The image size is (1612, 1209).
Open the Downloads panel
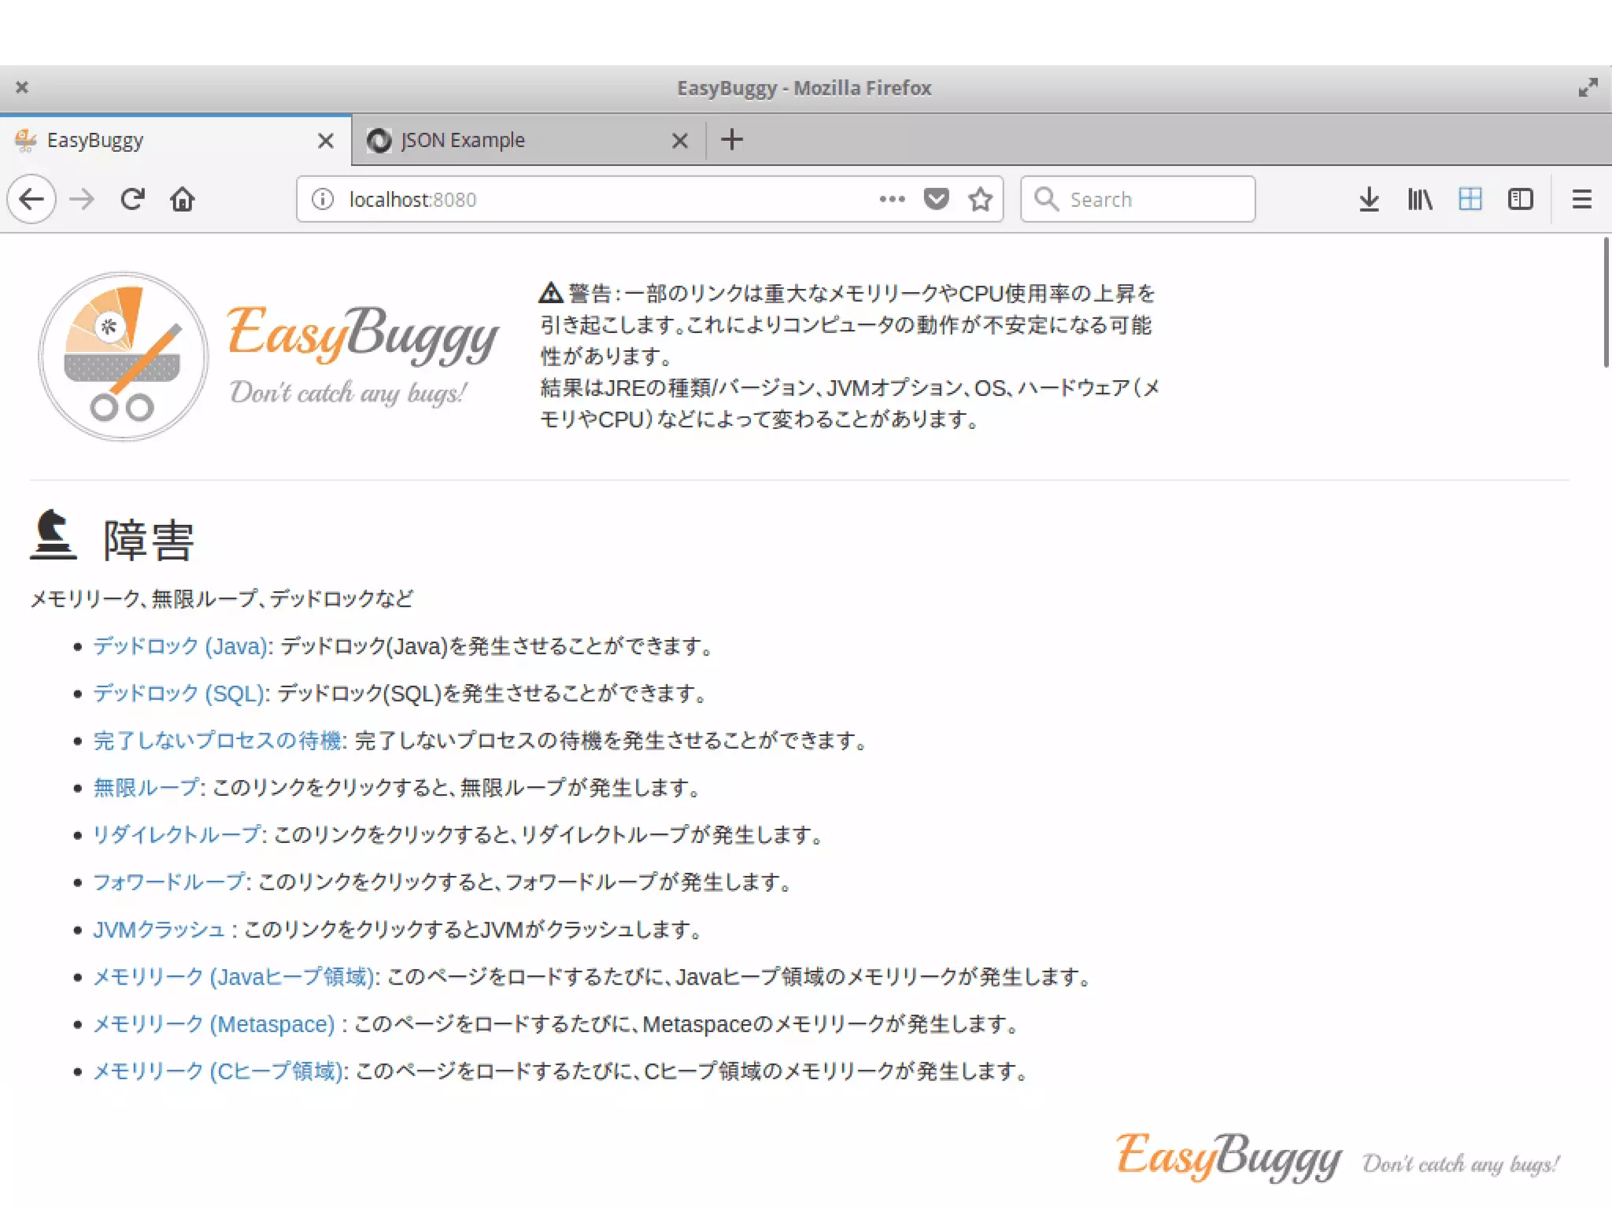coord(1369,199)
